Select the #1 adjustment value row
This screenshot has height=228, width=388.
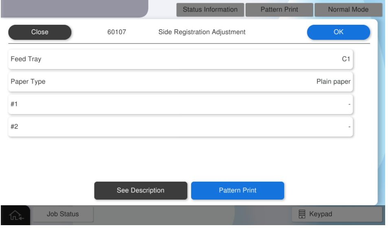point(180,104)
